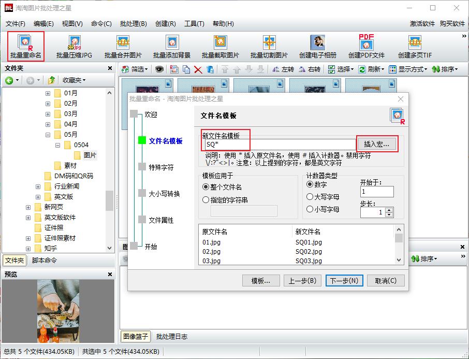This screenshot has width=469, height=359.
Task: Open the 创建多页TIF tool
Action: [414, 46]
